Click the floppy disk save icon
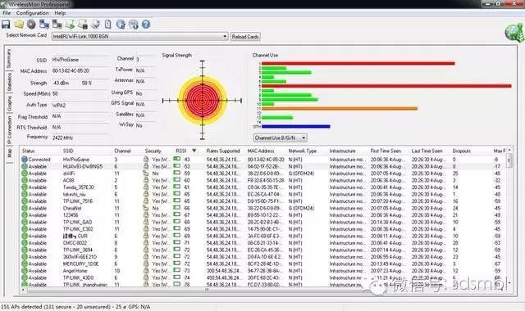525x311 pixels. (6, 25)
